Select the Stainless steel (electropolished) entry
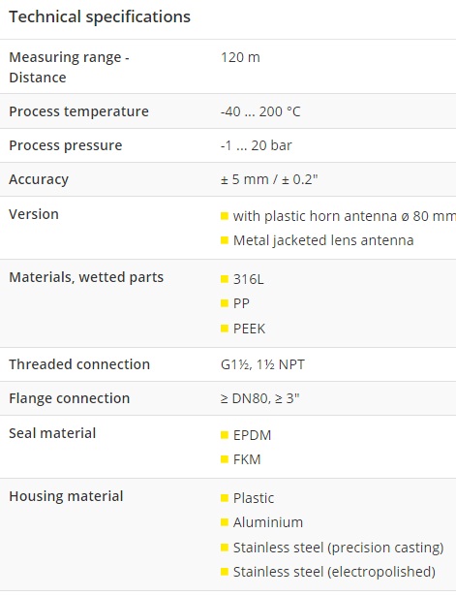This screenshot has height=596, width=456. (334, 572)
